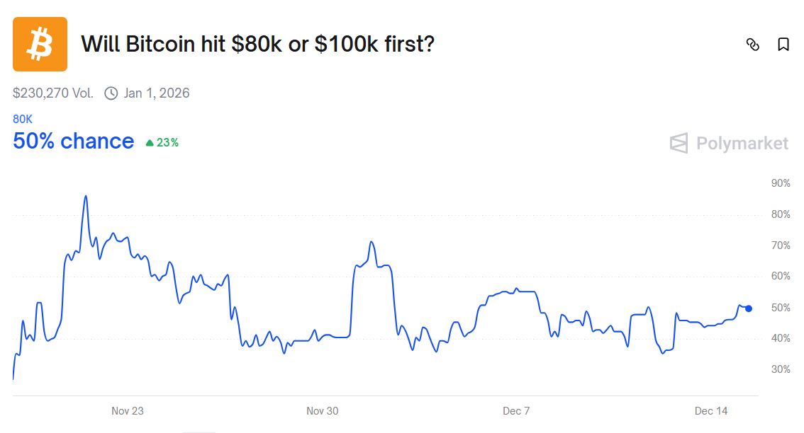
Task: Click the green up-triangle change indicator
Action: pyautogui.click(x=150, y=143)
